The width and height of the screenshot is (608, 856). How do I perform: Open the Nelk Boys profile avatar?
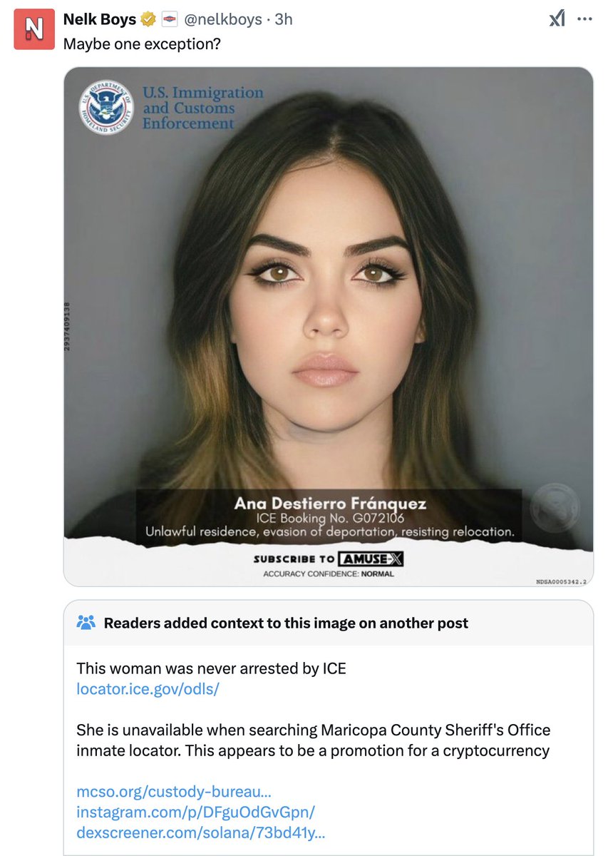point(34,29)
